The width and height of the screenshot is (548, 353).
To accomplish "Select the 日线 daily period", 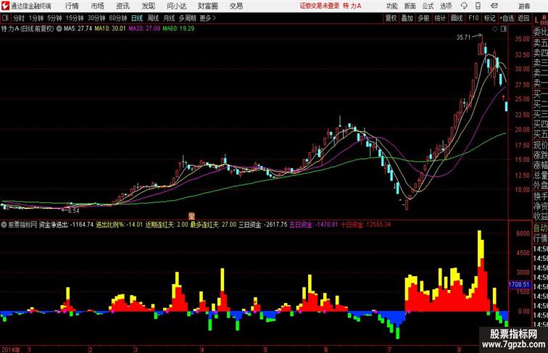I will [x=137, y=18].
